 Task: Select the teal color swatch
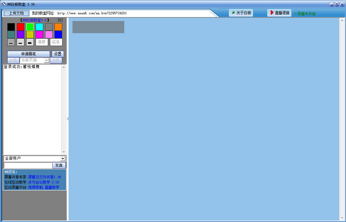pos(11,35)
